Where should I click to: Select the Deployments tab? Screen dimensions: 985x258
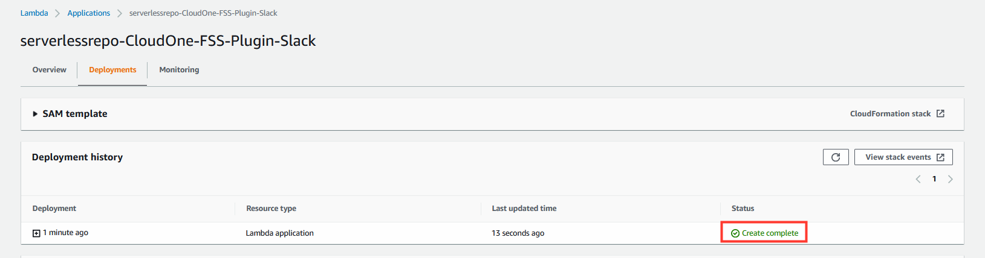pos(112,70)
